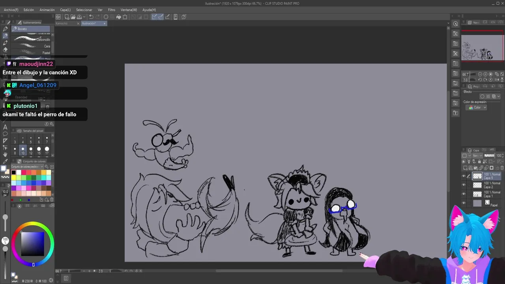The image size is (505, 284).
Task: Create a new canvas from command bar
Action: click(x=67, y=17)
